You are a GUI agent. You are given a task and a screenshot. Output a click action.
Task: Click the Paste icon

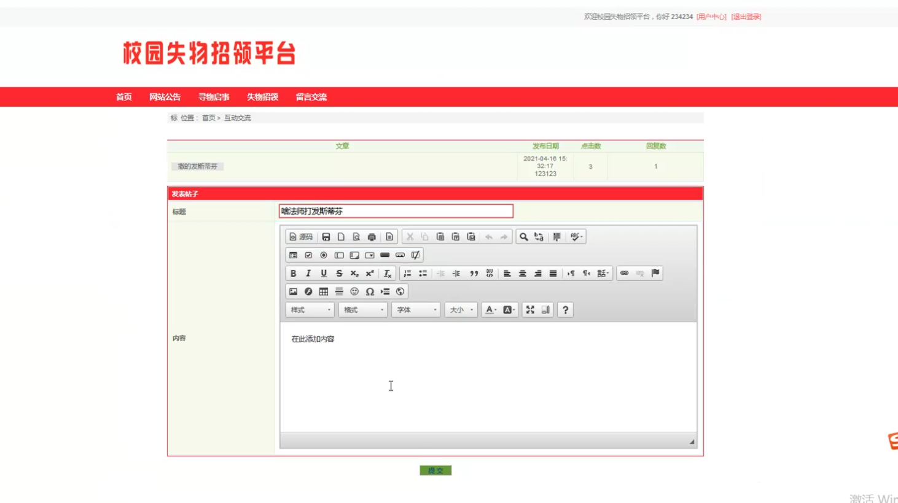[x=440, y=237]
